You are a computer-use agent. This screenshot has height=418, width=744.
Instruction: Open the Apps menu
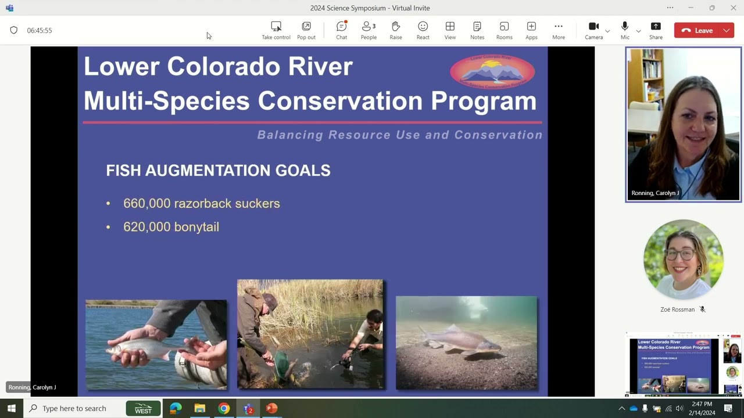531,31
